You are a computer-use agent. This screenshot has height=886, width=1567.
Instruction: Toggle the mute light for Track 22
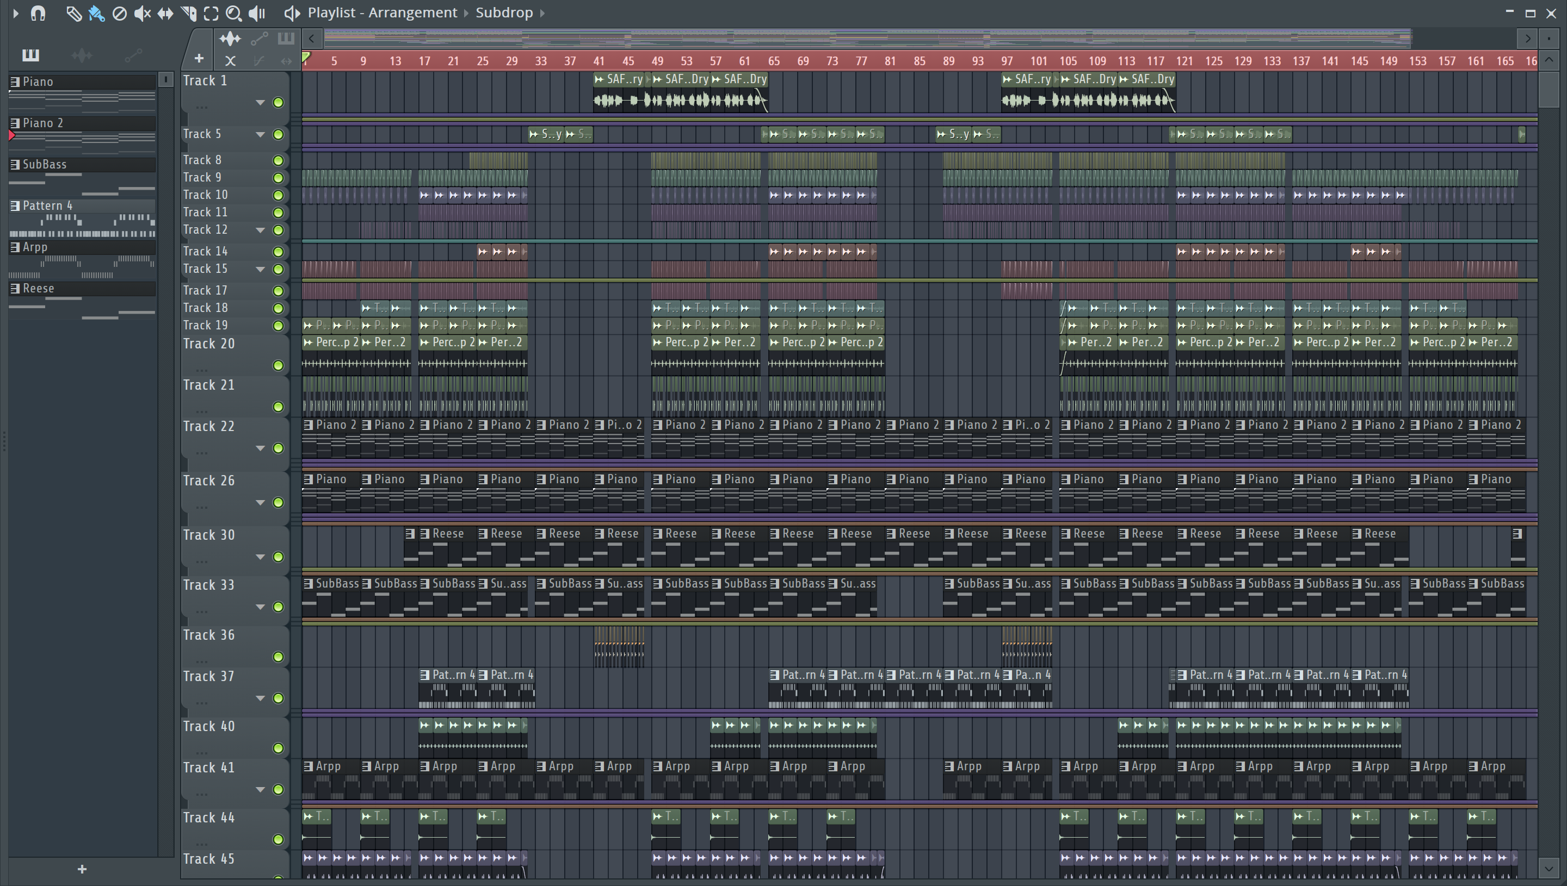pyautogui.click(x=279, y=448)
